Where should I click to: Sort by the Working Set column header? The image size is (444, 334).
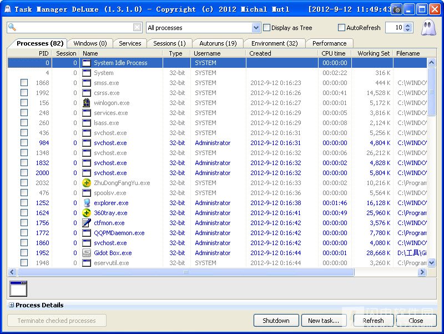click(372, 53)
